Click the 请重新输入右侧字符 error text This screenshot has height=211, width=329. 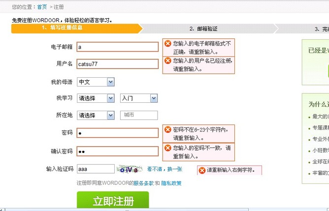[231, 170]
